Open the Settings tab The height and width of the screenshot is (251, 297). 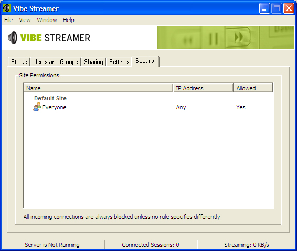pyautogui.click(x=119, y=62)
